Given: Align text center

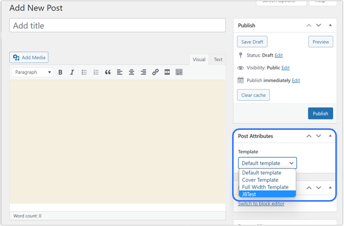Looking at the screenshot, I should (131, 72).
